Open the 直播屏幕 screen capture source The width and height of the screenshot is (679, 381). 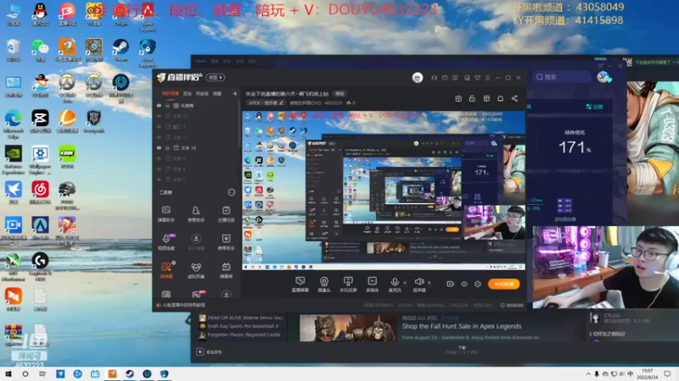click(300, 284)
